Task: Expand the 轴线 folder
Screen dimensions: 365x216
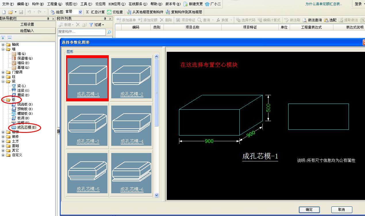Action: 3,45
